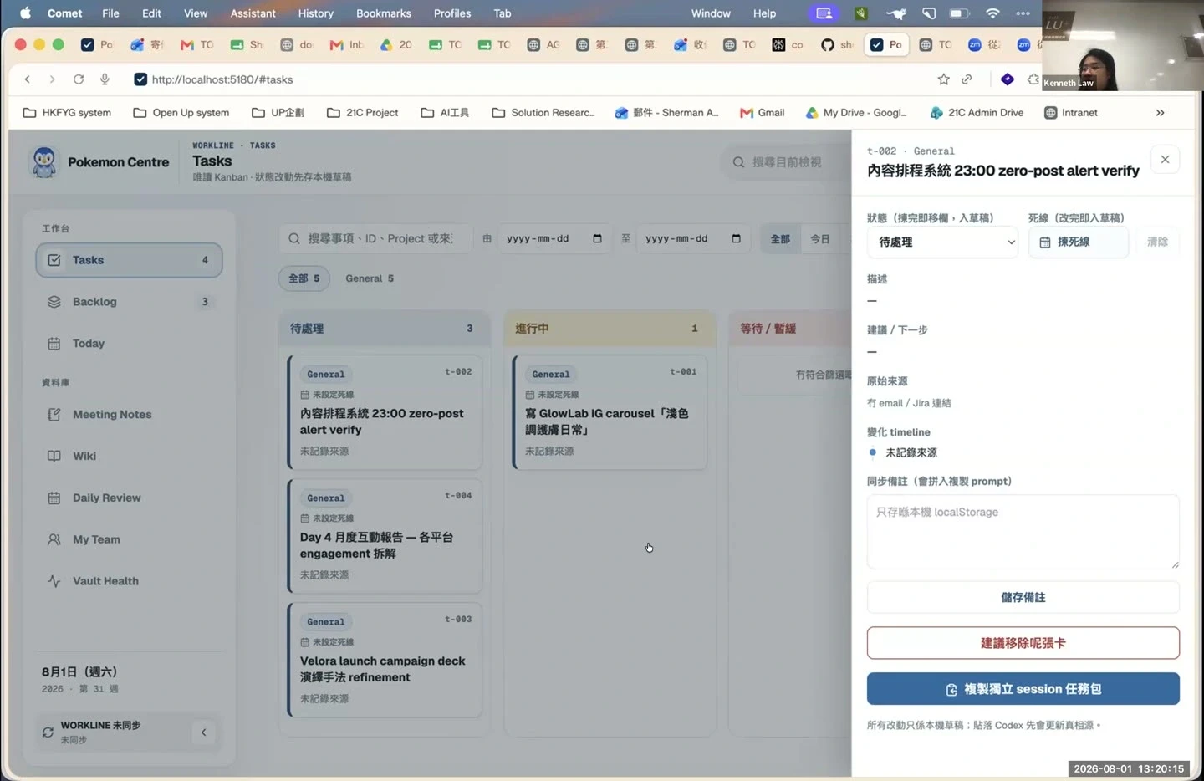This screenshot has width=1204, height=781.
Task: Open the t-004 Day 4 engagement card
Action: click(385, 536)
